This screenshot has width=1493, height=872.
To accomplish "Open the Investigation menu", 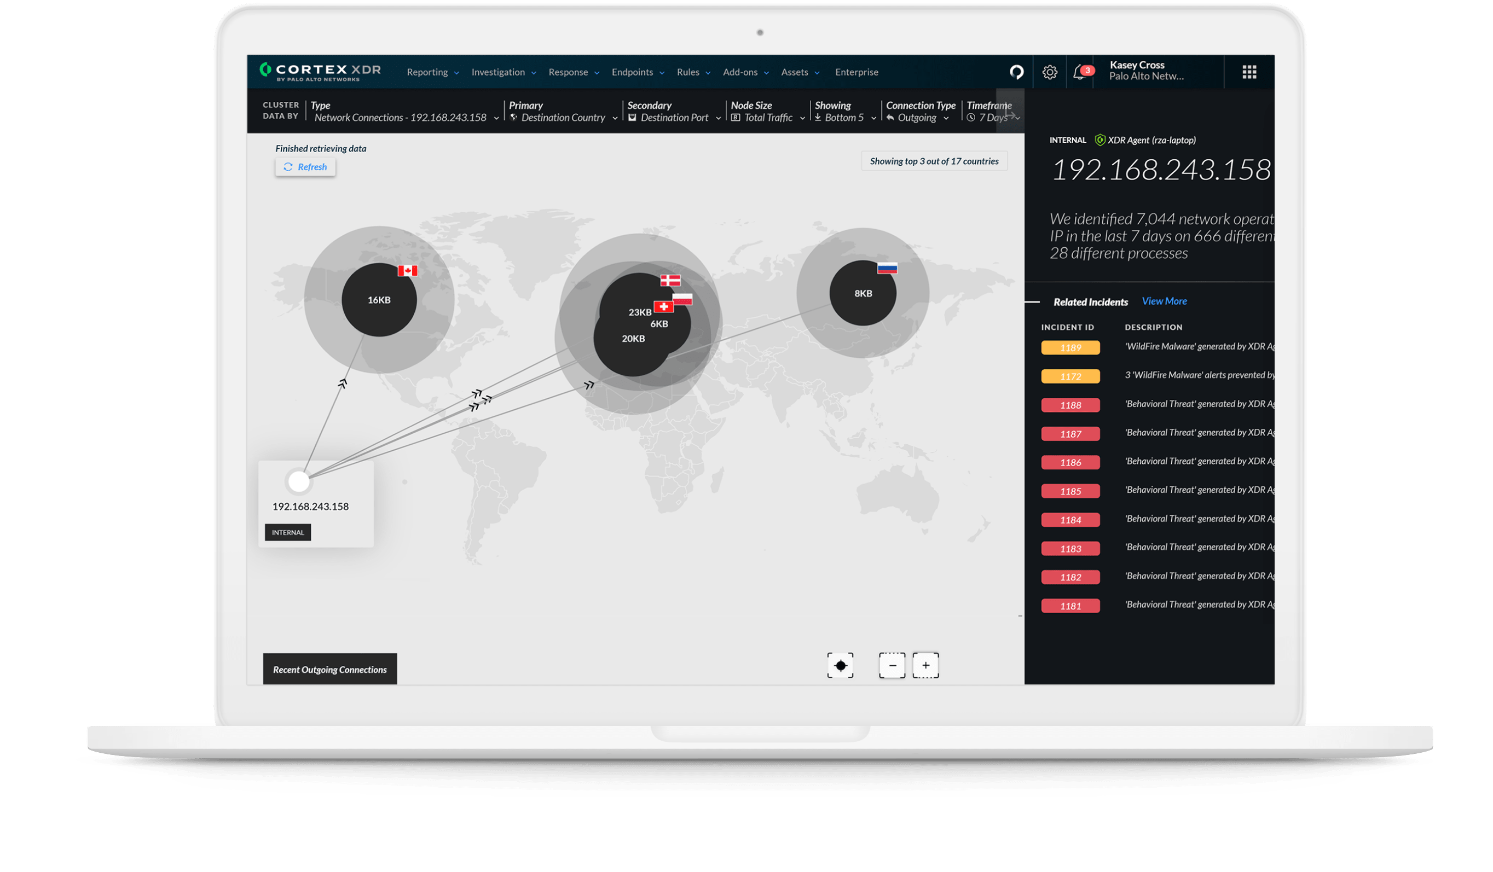I will tap(498, 72).
